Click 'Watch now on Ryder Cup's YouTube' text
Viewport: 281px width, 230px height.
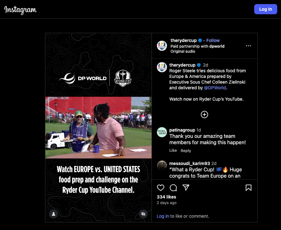pyautogui.click(x=206, y=99)
